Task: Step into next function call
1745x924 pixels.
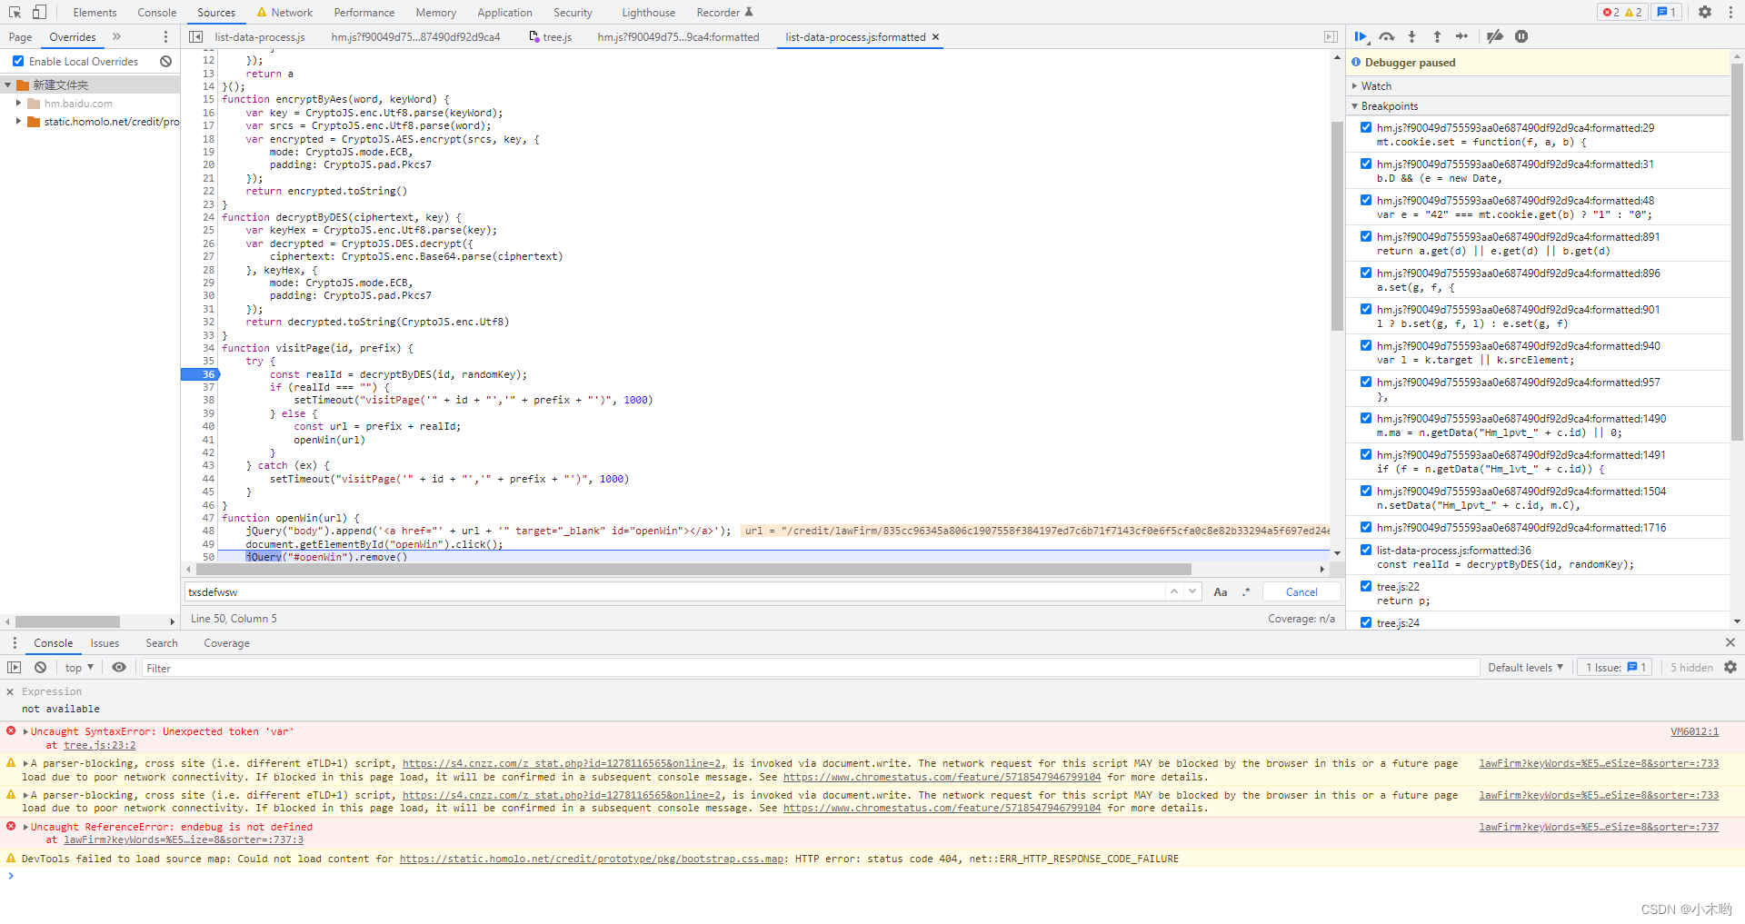Action: pyautogui.click(x=1411, y=36)
